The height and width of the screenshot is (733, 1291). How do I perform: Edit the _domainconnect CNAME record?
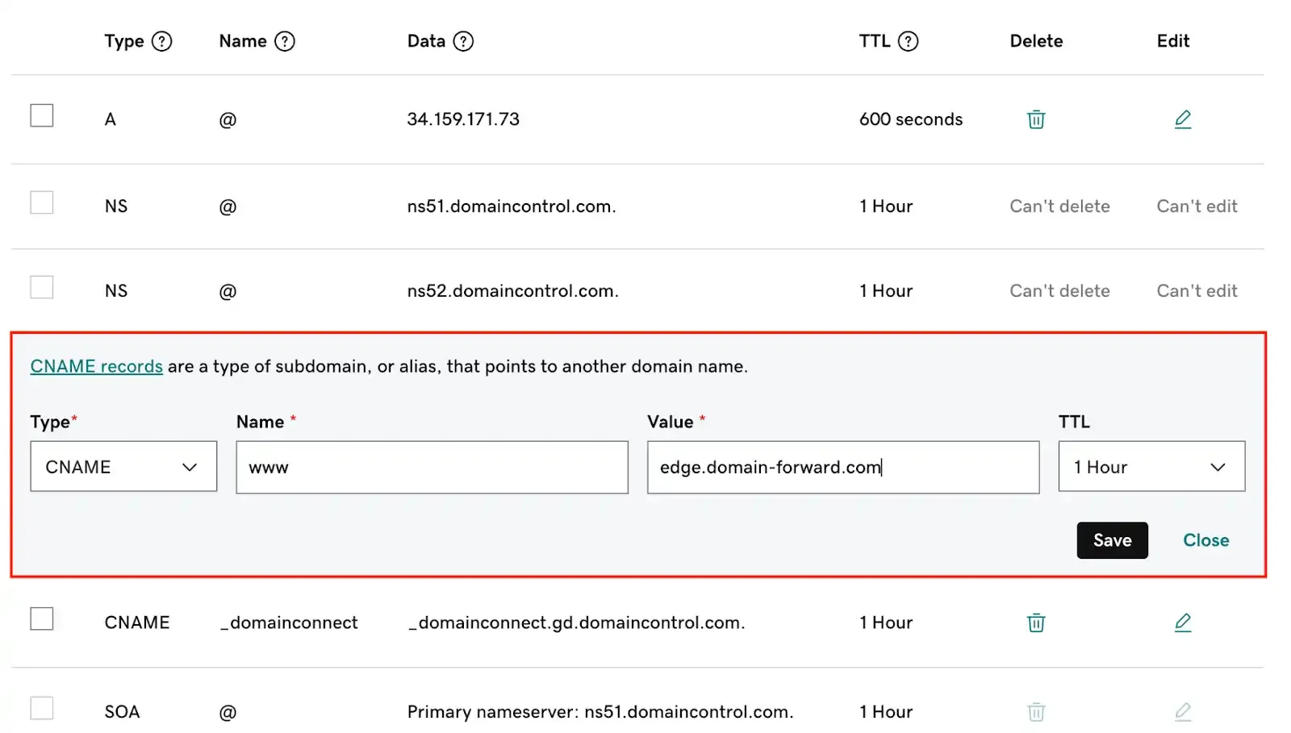(x=1183, y=622)
